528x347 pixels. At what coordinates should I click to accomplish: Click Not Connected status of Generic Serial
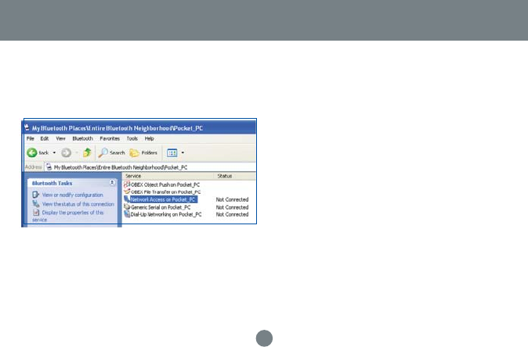pyautogui.click(x=232, y=207)
